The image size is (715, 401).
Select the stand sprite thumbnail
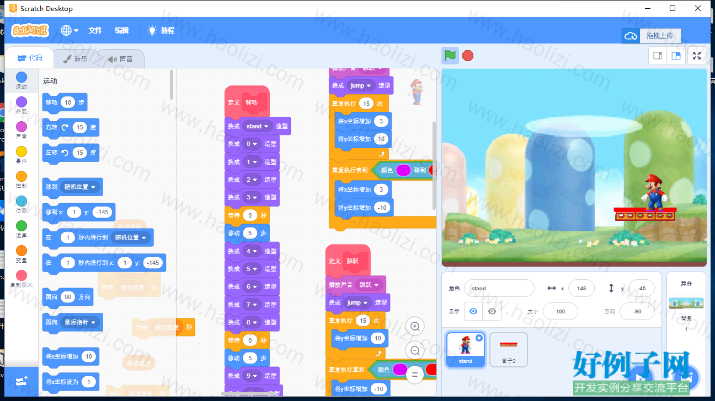pyautogui.click(x=466, y=350)
